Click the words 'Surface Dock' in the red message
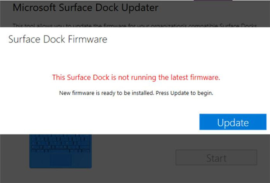The height and width of the screenshot is (183, 270). pos(88,78)
